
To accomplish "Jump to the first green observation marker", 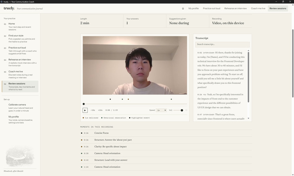I will coord(122,99).
